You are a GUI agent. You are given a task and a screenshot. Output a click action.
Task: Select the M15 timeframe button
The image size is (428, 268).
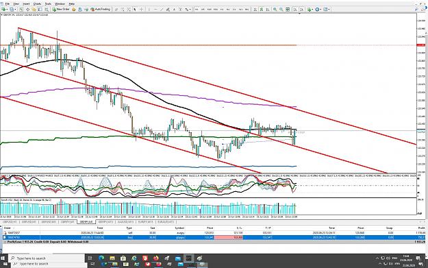tap(210, 10)
